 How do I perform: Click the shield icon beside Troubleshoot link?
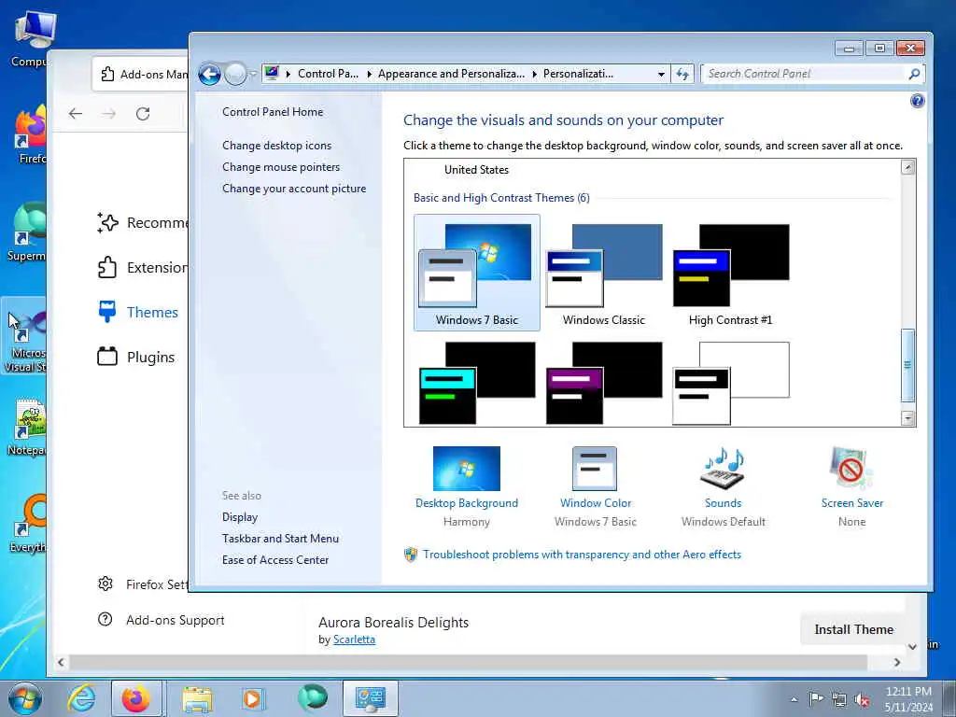(x=411, y=555)
